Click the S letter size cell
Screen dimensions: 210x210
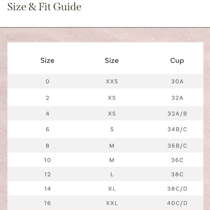pos(112,129)
